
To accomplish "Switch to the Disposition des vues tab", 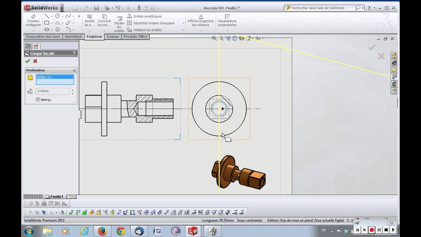I will 43,37.
